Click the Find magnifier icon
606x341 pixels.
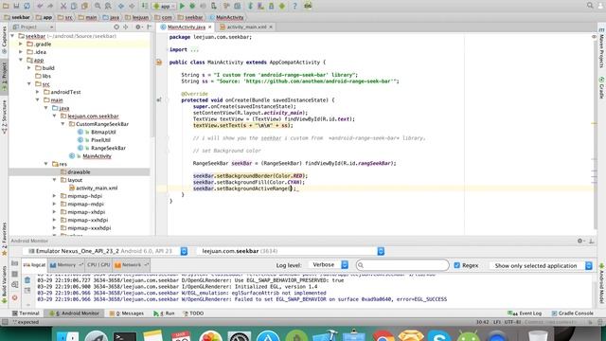pyautogui.click(x=98, y=6)
